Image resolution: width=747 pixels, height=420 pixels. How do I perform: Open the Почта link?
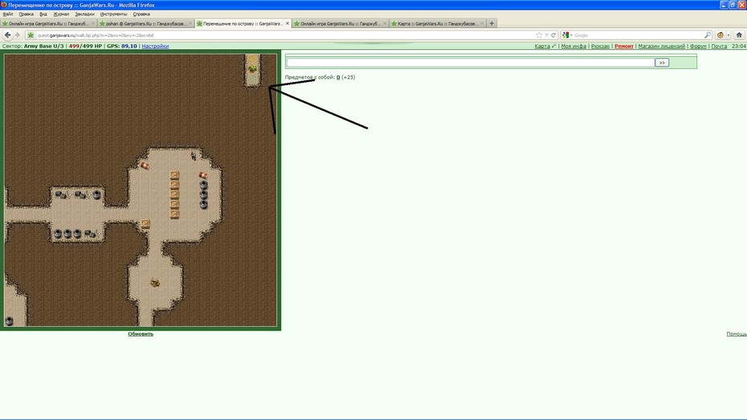pos(719,47)
